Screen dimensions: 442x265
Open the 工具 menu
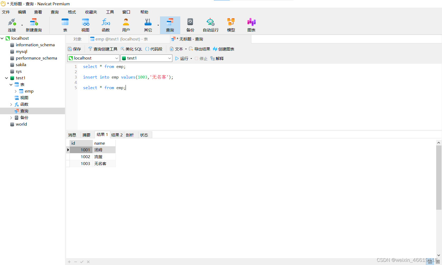pyautogui.click(x=110, y=12)
